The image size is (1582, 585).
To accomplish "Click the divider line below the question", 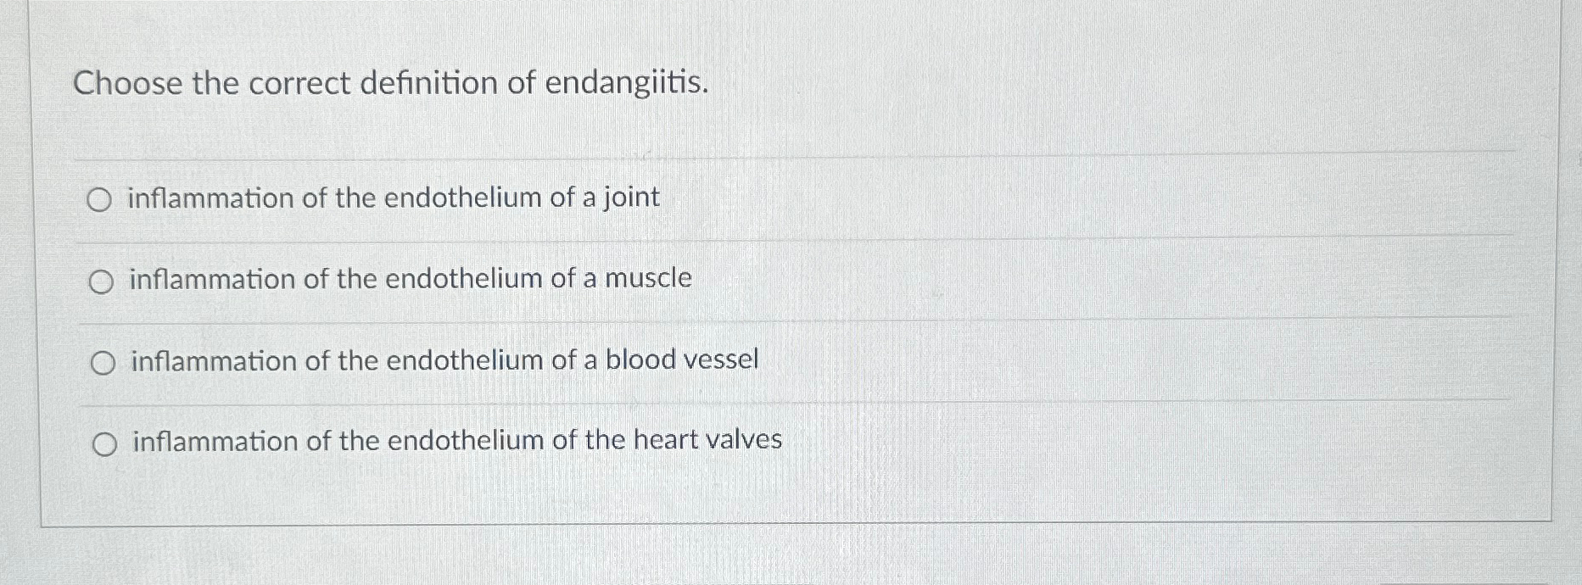I will (789, 156).
